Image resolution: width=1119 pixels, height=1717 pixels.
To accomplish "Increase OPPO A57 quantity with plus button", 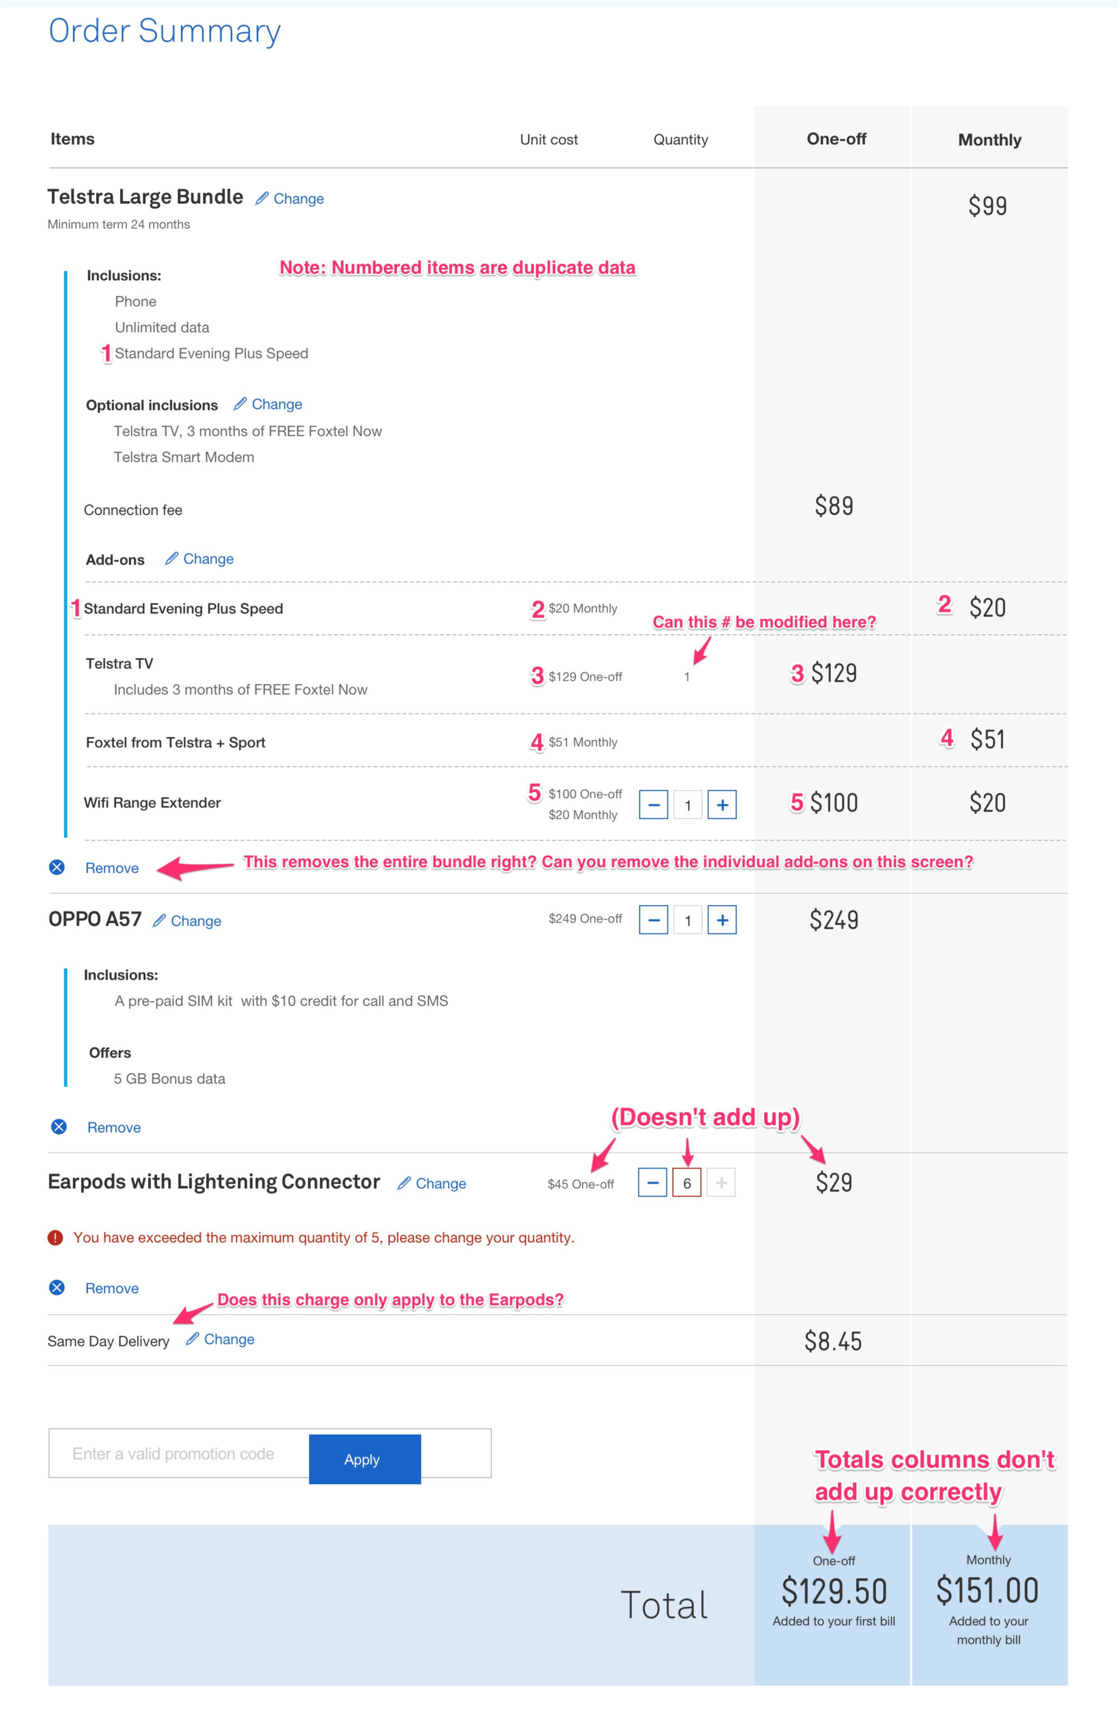I will point(721,920).
